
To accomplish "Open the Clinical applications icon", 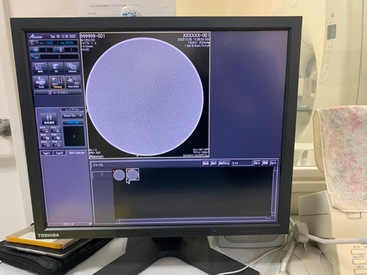I will point(72,67).
